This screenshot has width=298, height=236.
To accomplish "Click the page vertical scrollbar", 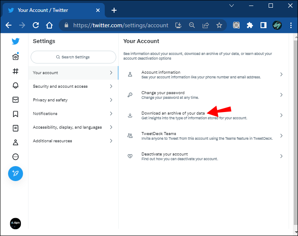I will pos(295,133).
